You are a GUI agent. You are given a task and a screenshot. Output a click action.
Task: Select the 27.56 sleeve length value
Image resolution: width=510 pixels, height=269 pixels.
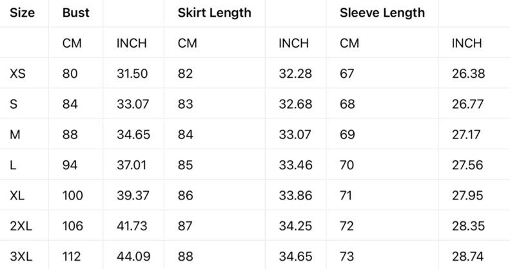469,165
